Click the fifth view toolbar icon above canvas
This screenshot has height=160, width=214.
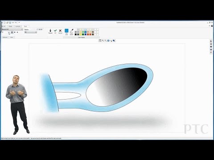click(111, 41)
